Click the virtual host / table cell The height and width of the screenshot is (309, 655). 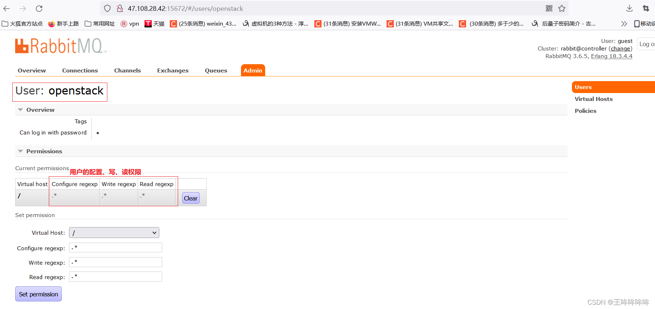tap(32, 198)
